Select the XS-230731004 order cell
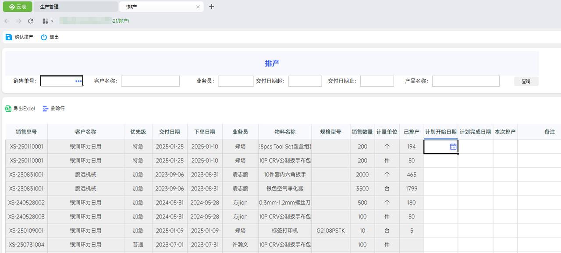 tap(26, 245)
